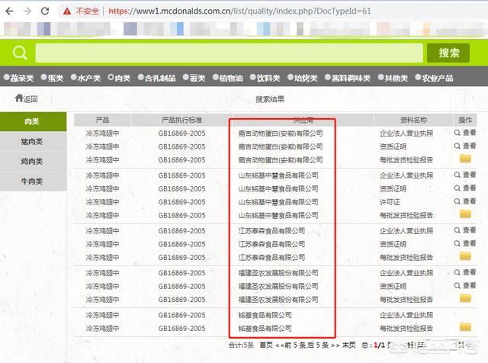
Task: Open the green 肉类 sidebar tab
Action: tap(33, 121)
